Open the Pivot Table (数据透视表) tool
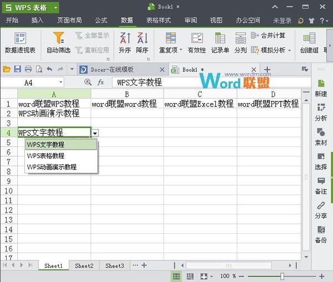The width and height of the screenshot is (333, 282). point(20,43)
